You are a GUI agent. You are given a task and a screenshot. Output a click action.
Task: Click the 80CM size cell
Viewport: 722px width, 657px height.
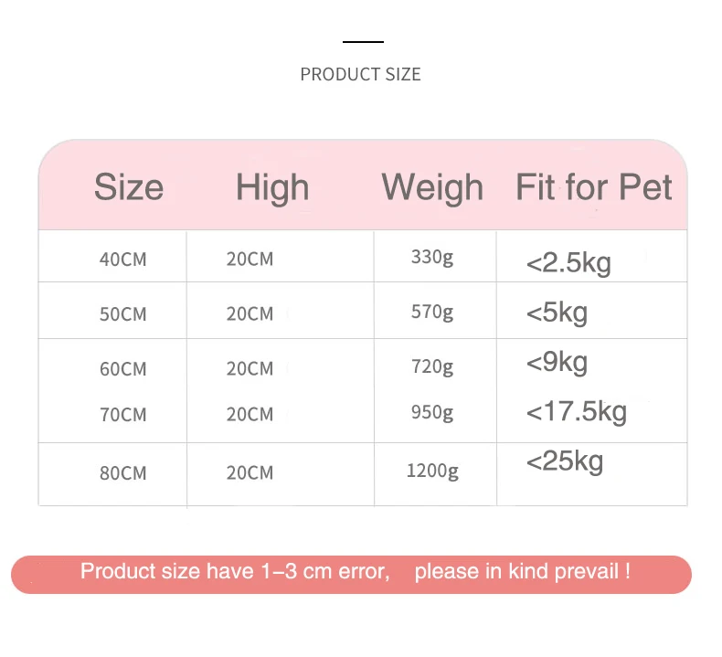(x=122, y=473)
